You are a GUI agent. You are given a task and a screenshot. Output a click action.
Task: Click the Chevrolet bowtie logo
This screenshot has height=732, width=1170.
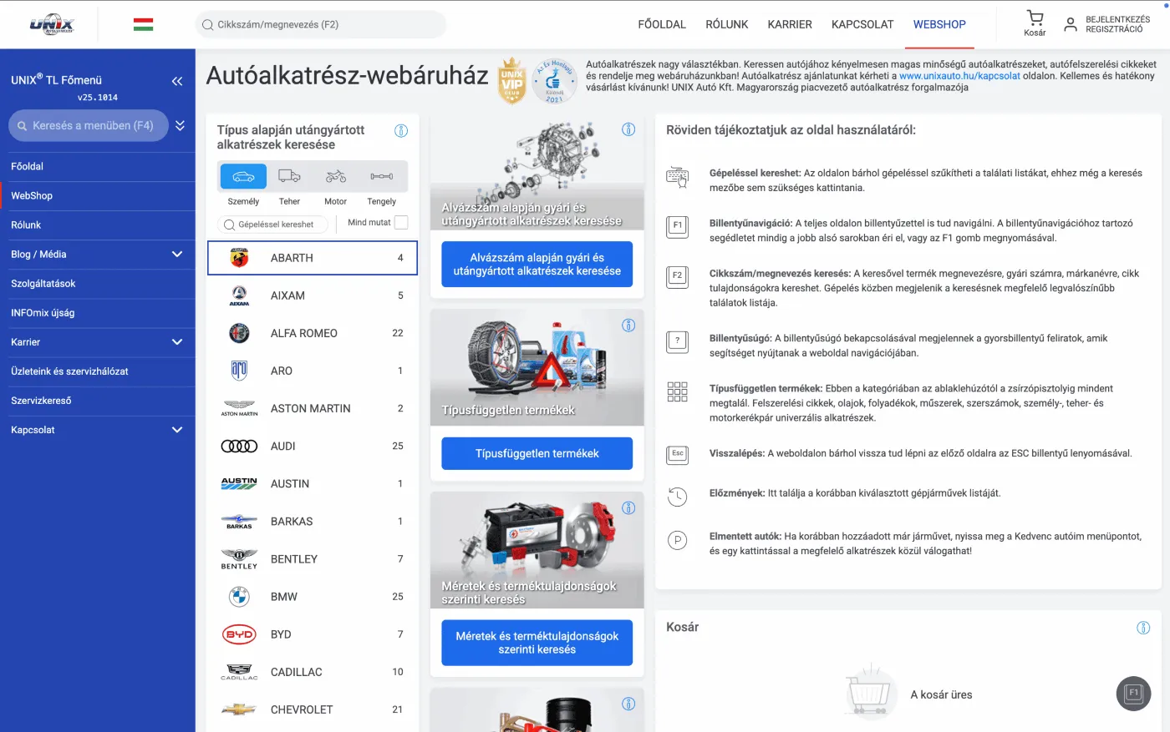239,709
